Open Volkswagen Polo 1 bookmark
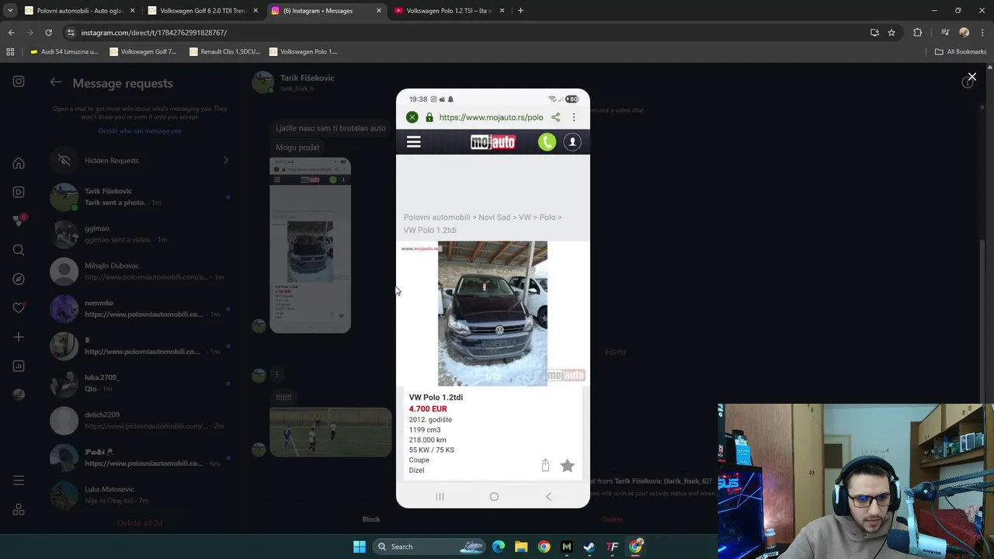Screen dimensions: 994x559 click(303, 51)
